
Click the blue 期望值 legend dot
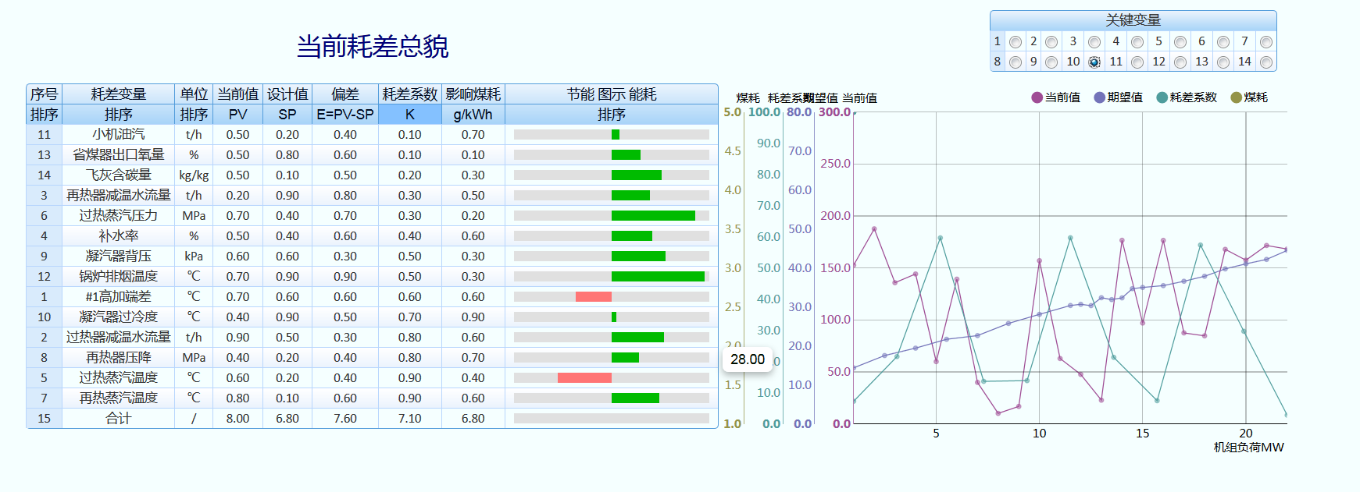(1099, 97)
